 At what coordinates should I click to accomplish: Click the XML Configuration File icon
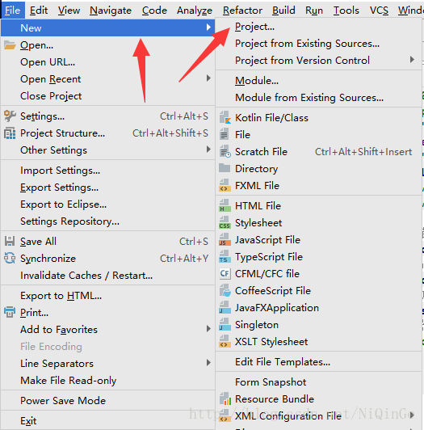[225, 416]
